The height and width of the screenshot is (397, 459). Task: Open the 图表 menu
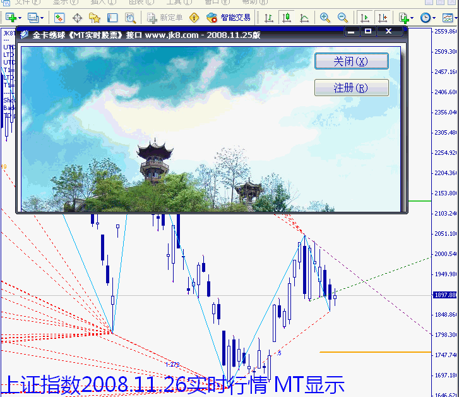pos(136,2)
